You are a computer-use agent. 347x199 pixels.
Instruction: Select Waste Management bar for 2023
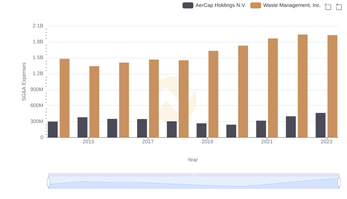click(x=332, y=86)
